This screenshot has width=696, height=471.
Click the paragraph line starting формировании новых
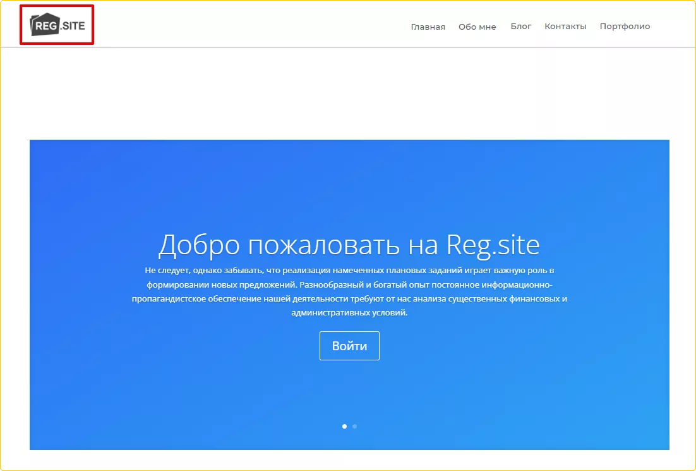click(349, 284)
